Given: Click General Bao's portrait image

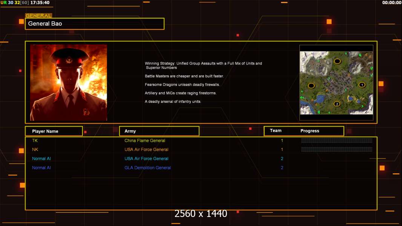Looking at the screenshot, I should (x=69, y=82).
